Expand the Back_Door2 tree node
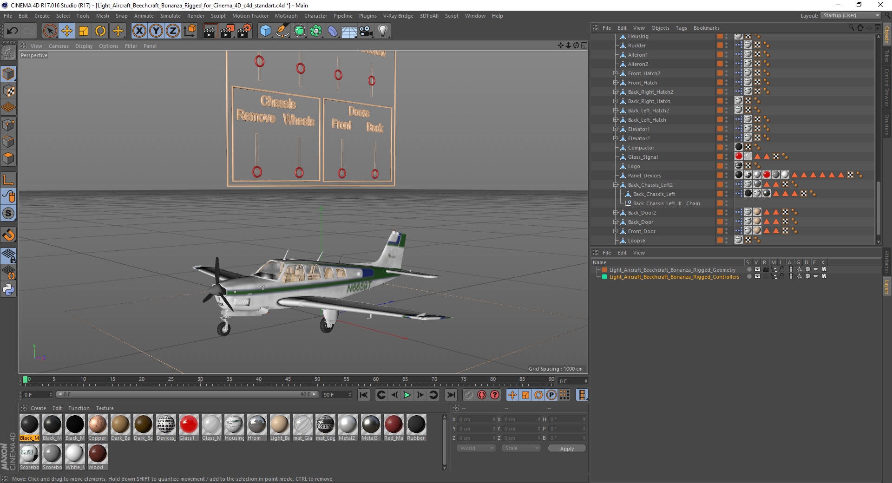Image resolution: width=892 pixels, height=483 pixels. (x=615, y=213)
